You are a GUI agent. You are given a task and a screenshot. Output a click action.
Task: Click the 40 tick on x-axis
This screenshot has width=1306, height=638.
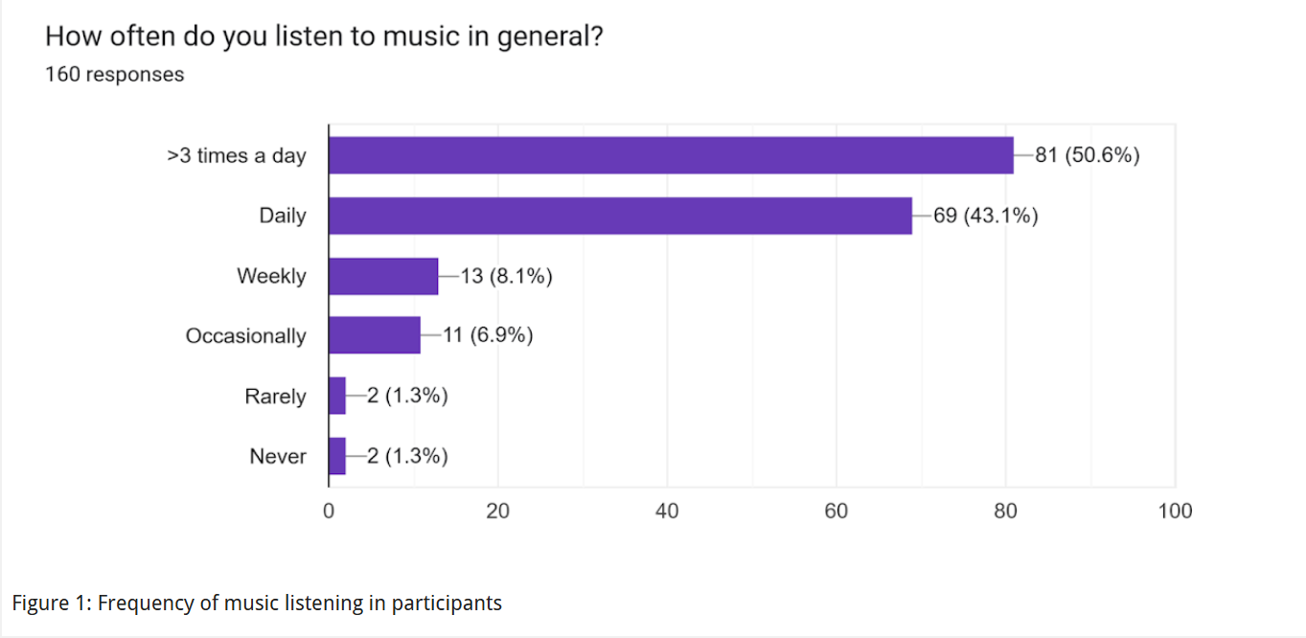pos(667,511)
